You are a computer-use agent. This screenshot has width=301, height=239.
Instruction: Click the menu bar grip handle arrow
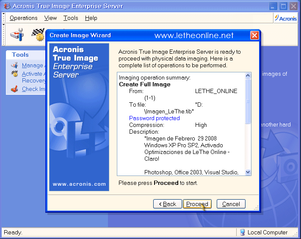tap(3, 14)
